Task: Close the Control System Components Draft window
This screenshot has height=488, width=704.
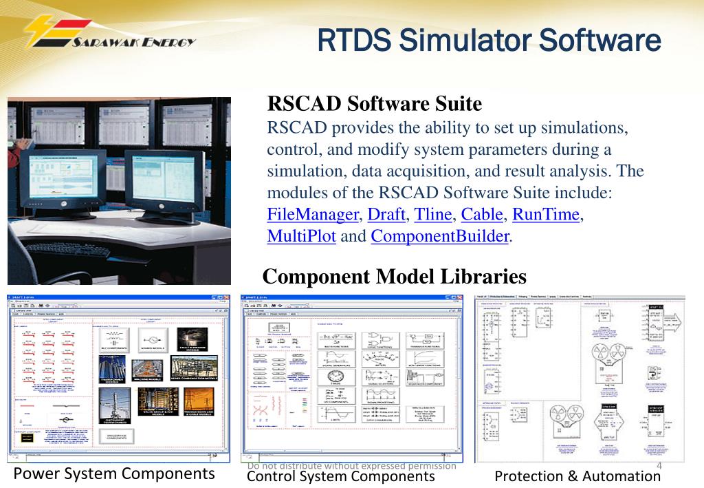Action: (x=459, y=297)
